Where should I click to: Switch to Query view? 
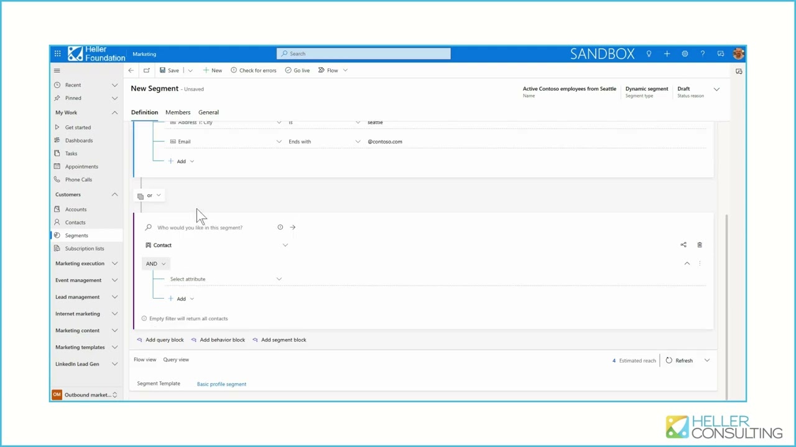click(x=176, y=359)
